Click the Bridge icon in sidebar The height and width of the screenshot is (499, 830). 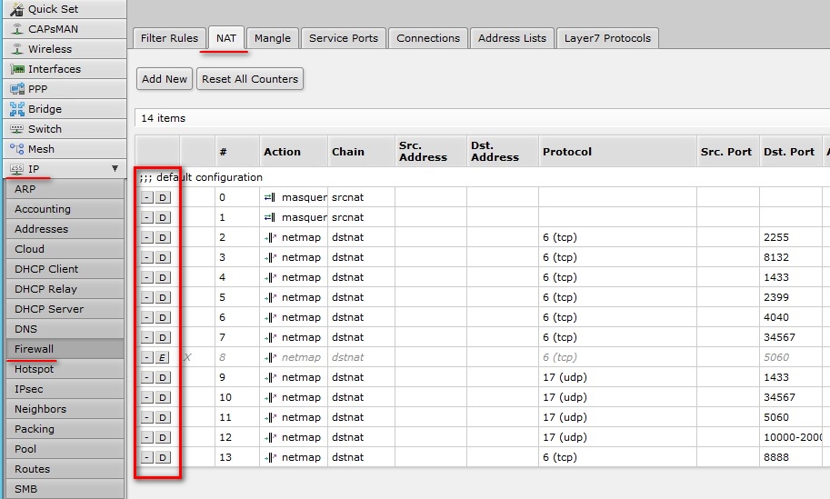tap(17, 109)
